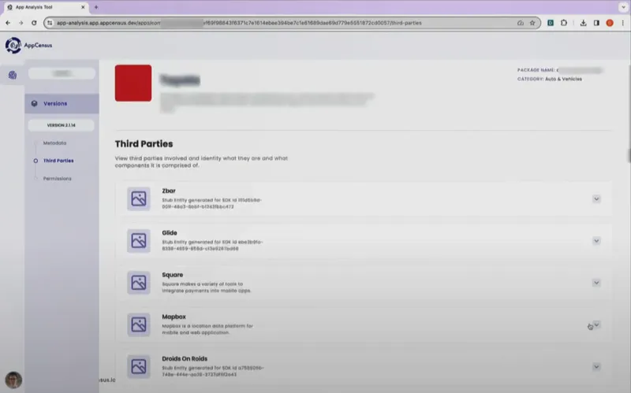Open the Chrome three-dot menu
This screenshot has height=393, width=631.
pyautogui.click(x=622, y=23)
